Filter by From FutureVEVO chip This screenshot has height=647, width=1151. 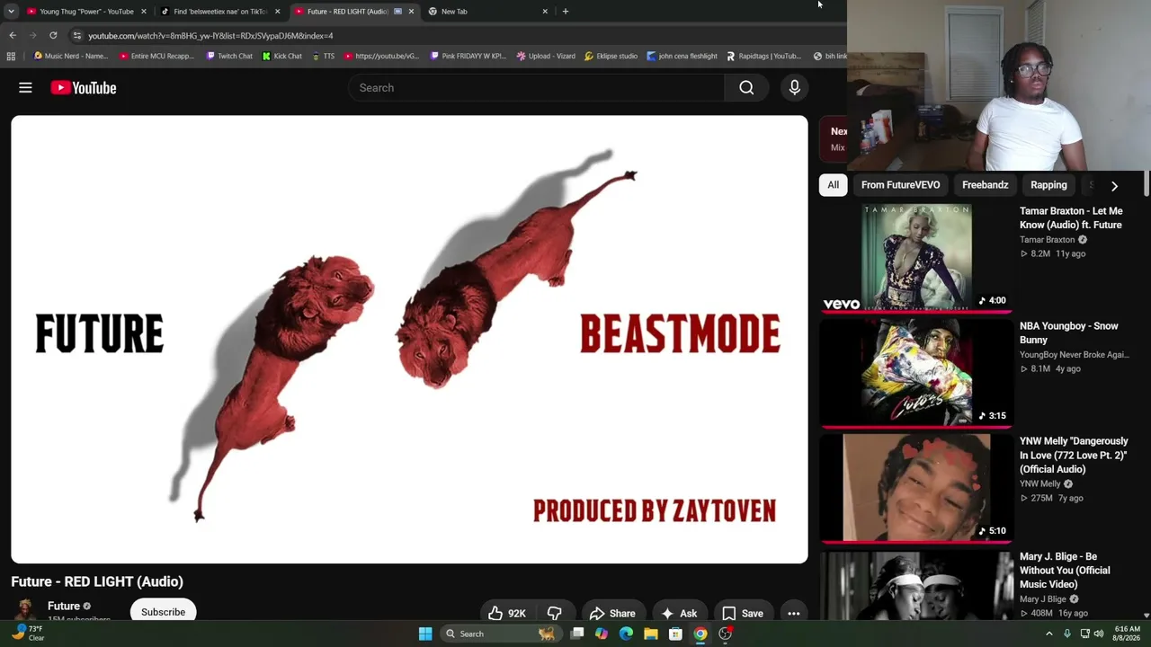click(900, 185)
